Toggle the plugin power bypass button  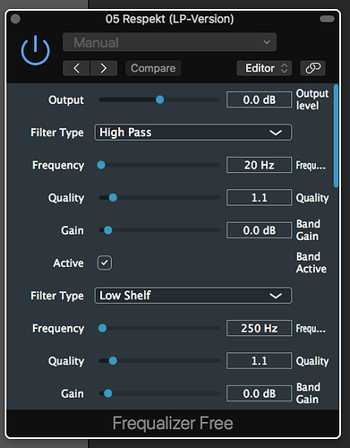[35, 50]
